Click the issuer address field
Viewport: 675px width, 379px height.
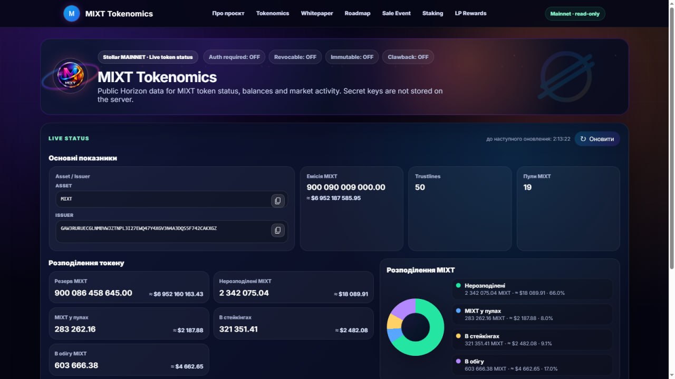171,231
